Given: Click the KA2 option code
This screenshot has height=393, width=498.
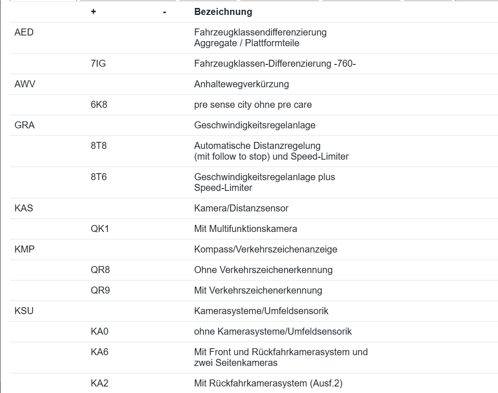Looking at the screenshot, I should click(x=99, y=384).
